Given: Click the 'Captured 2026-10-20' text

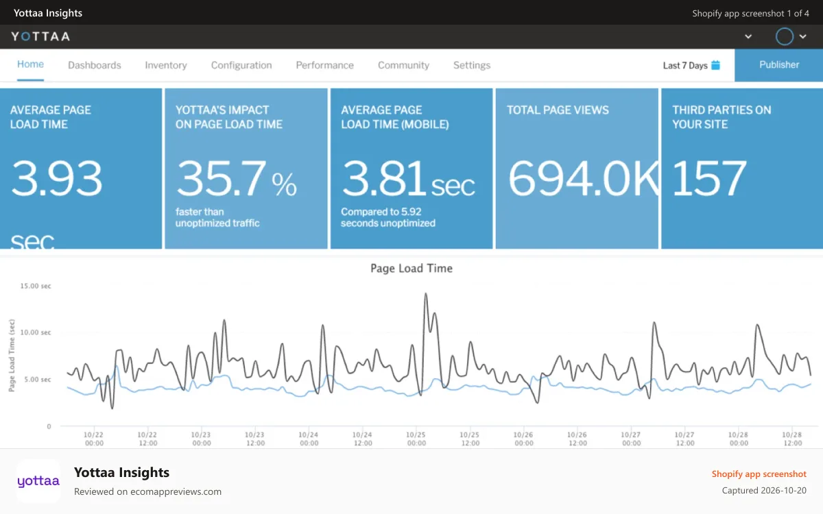Looking at the screenshot, I should (x=764, y=491).
